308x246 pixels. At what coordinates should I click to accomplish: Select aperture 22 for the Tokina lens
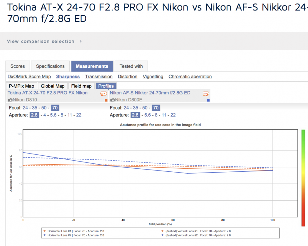pos(79,115)
